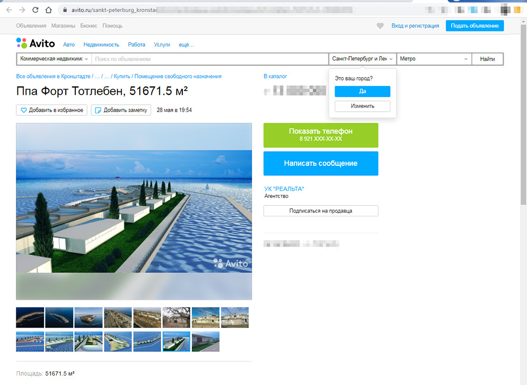Screen dimensions: 527x385
Task: Open the Авто category
Action: (69, 45)
